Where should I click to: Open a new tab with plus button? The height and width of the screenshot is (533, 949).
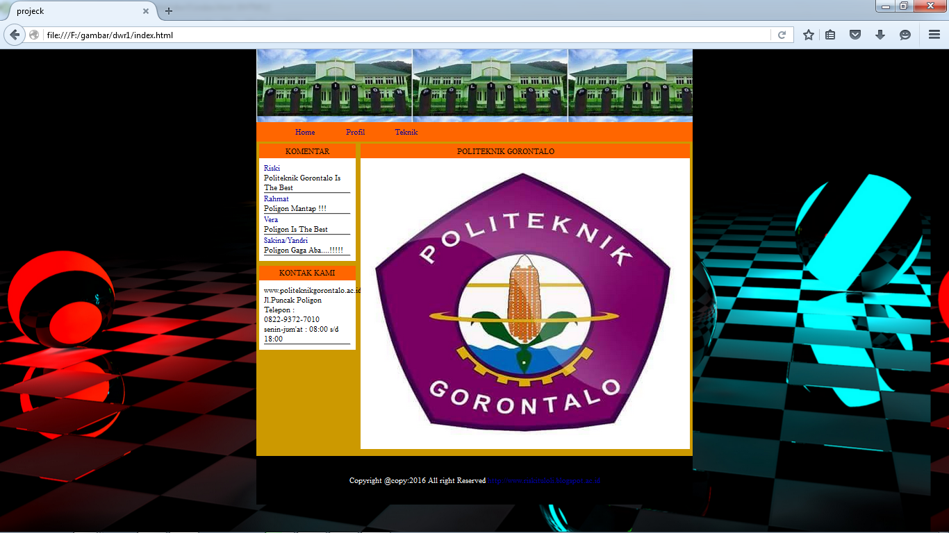click(169, 11)
